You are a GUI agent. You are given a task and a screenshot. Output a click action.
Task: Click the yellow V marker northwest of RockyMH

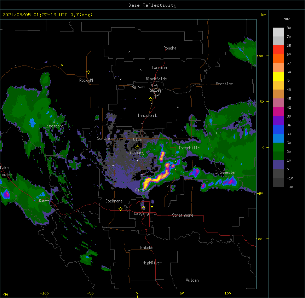point(62,65)
